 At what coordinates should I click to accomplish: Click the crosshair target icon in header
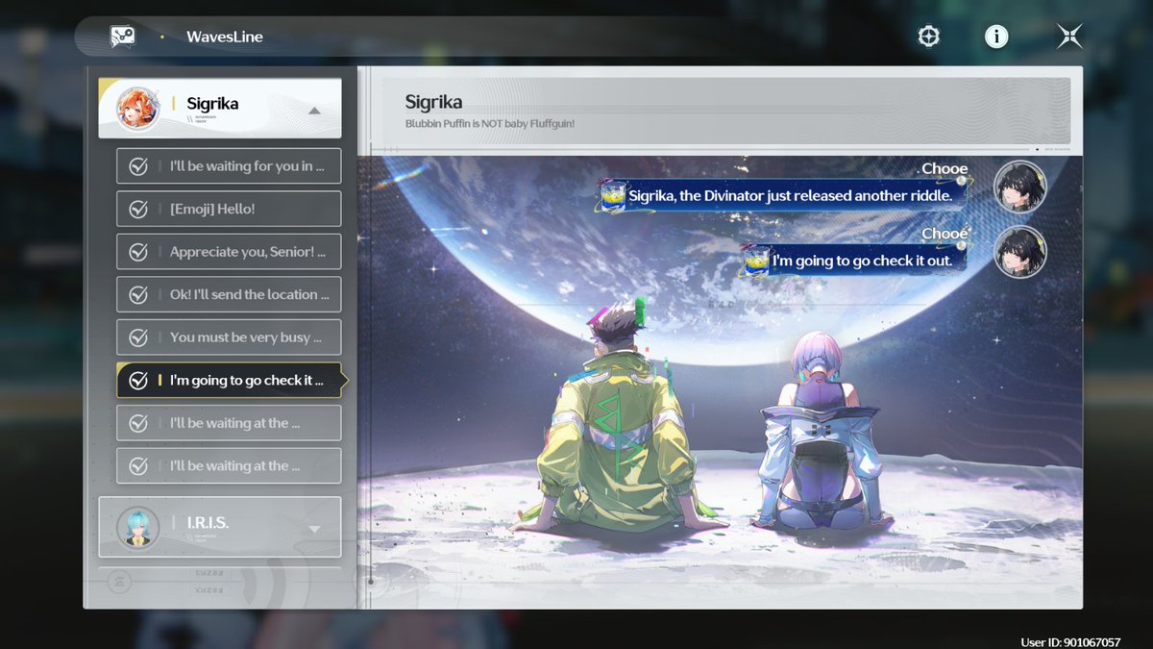(928, 37)
